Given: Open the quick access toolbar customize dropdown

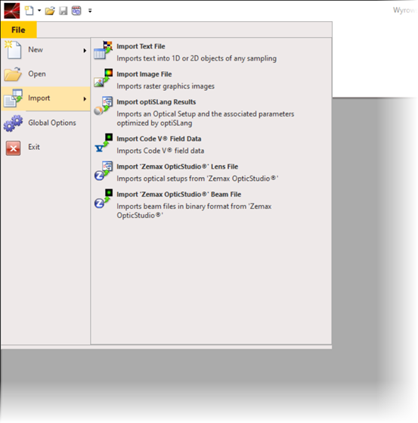Looking at the screenshot, I should tap(90, 11).
